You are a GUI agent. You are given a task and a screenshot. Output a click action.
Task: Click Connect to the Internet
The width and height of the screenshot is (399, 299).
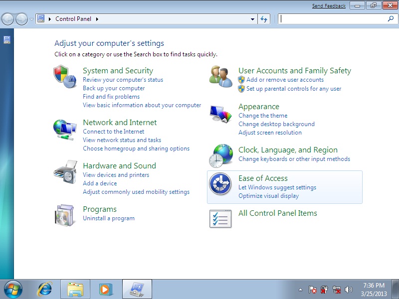pyautogui.click(x=114, y=132)
